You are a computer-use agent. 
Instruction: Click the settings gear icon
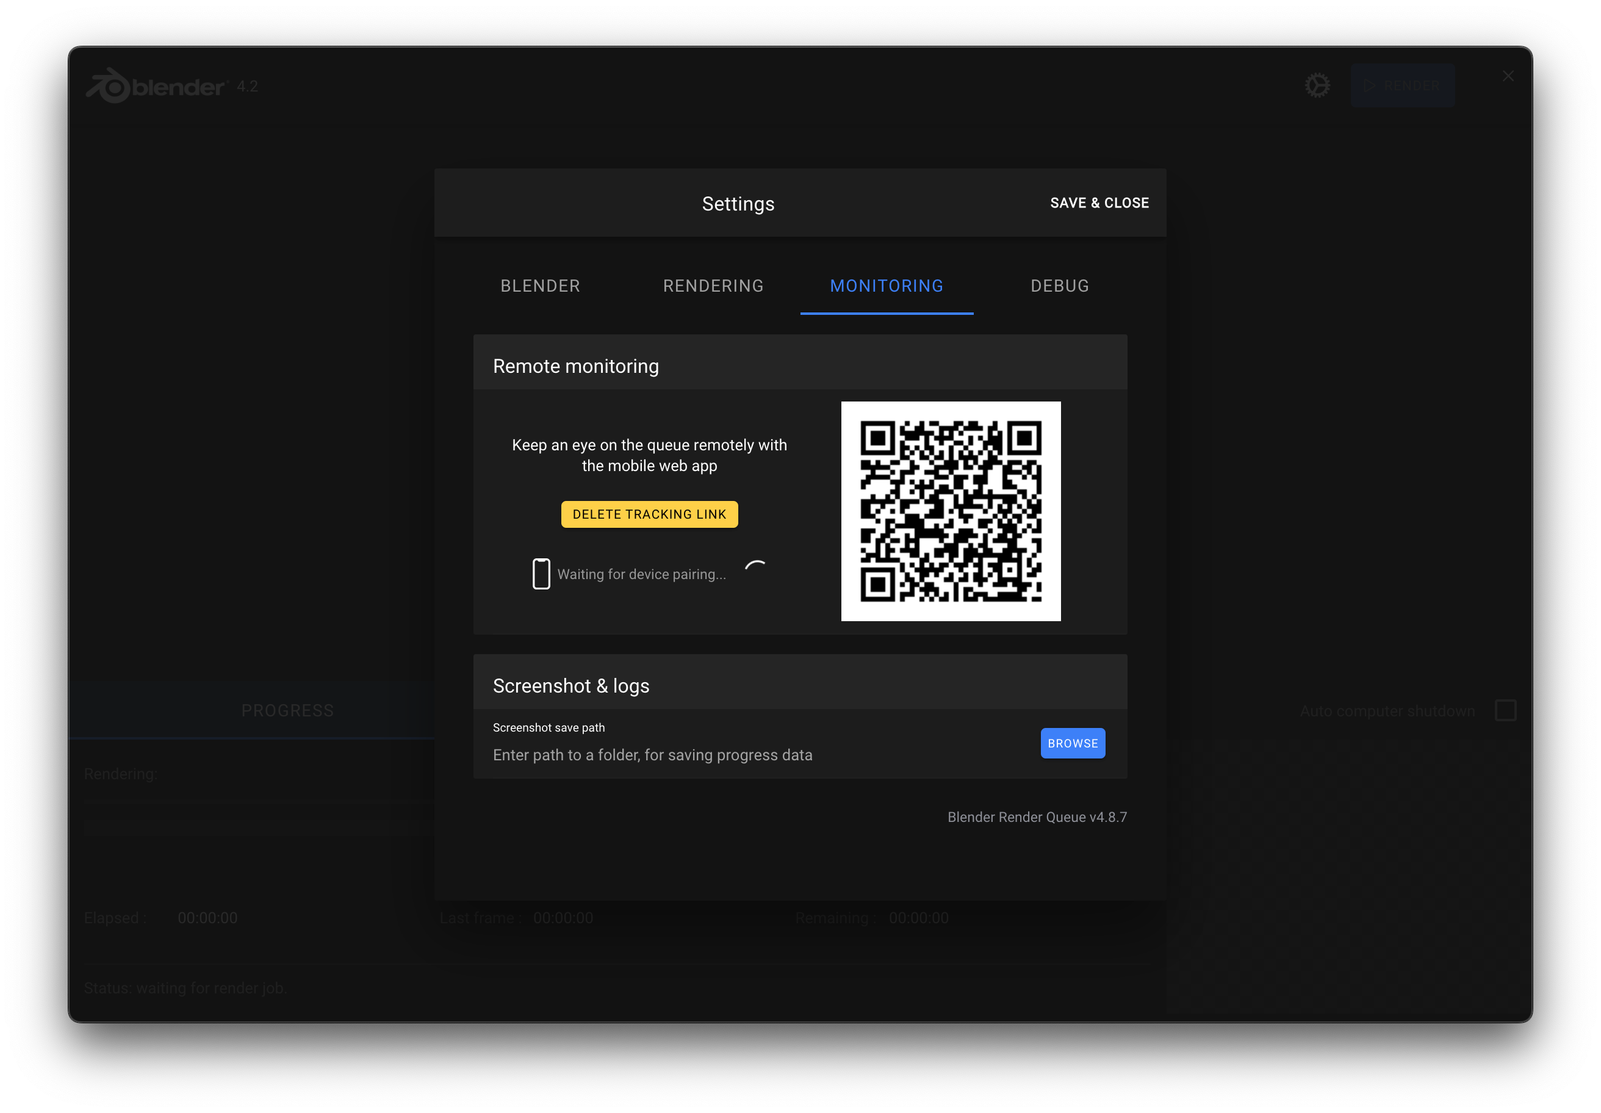[x=1317, y=85]
